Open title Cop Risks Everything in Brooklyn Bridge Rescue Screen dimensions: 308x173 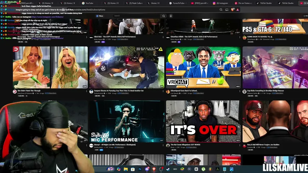tap(265, 90)
